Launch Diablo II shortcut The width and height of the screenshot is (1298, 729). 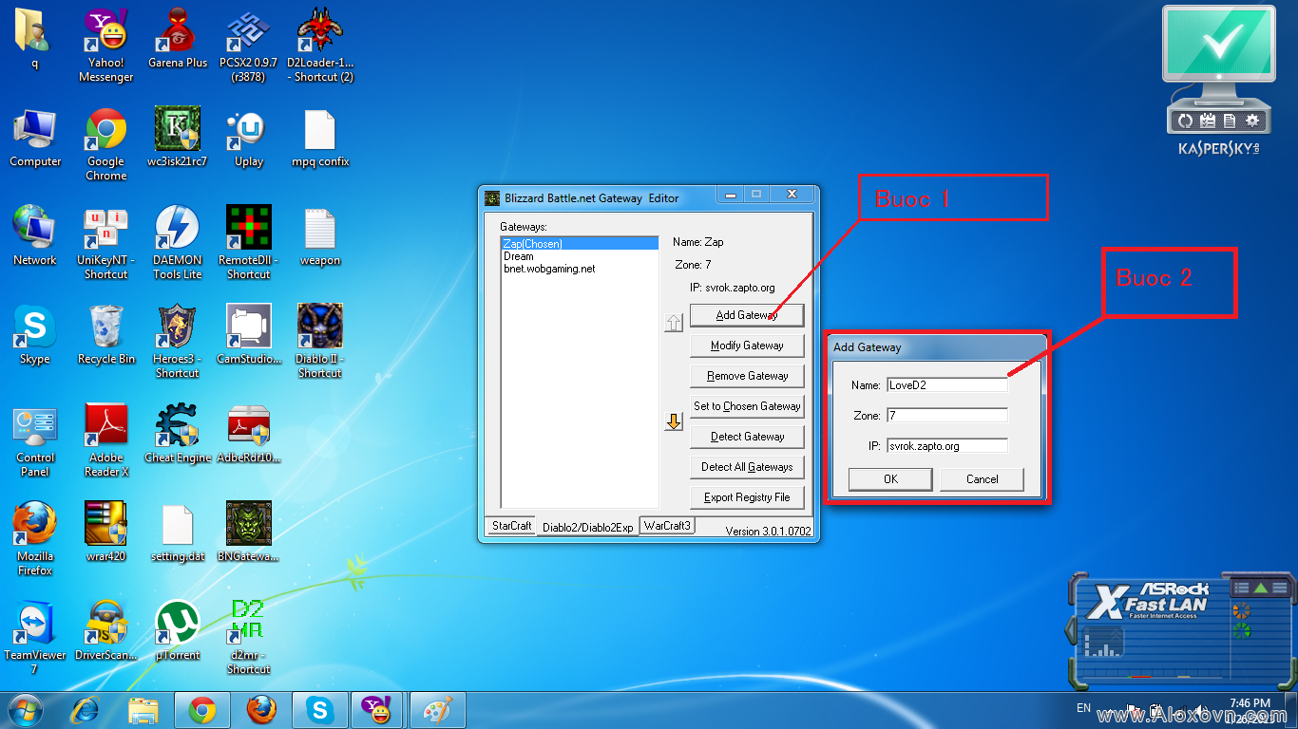tap(320, 341)
